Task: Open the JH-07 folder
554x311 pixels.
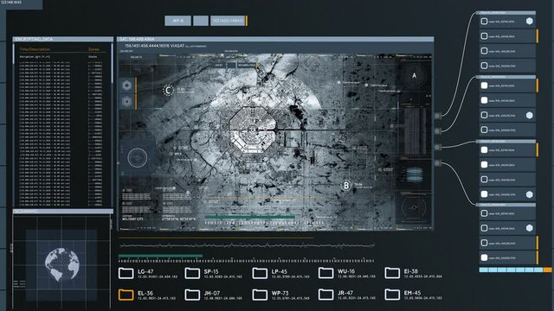Action: 192,295
